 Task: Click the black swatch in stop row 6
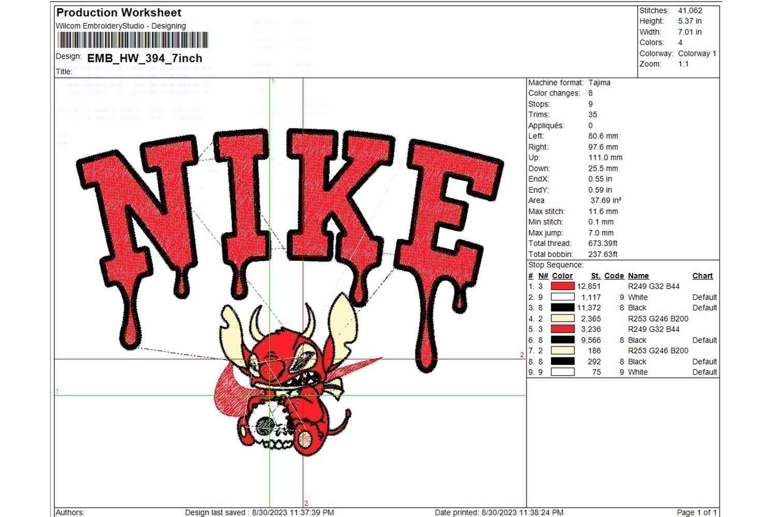tap(563, 340)
